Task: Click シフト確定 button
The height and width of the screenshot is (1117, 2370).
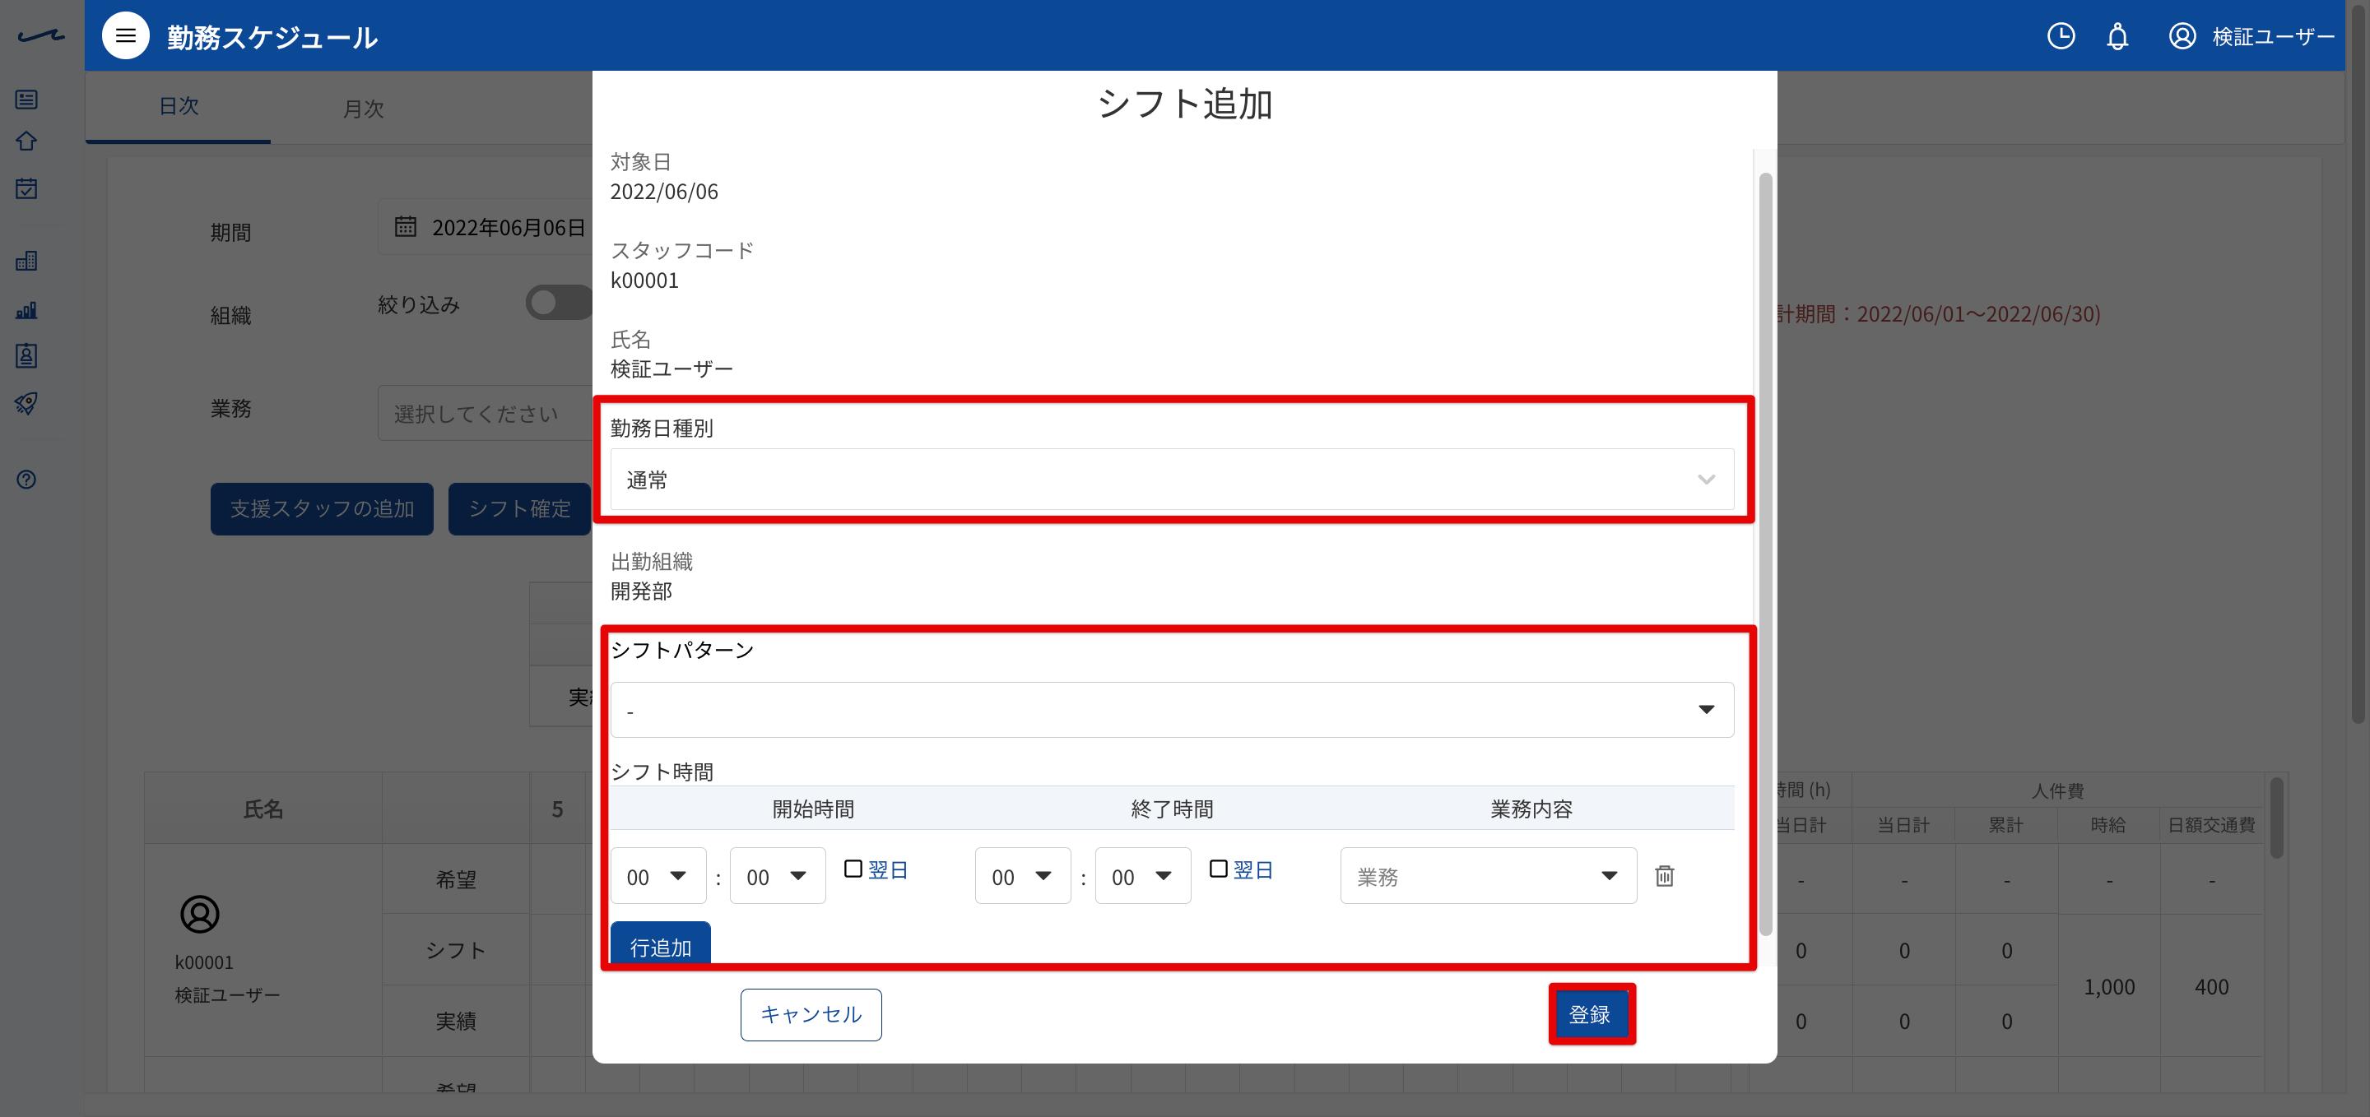Action: (x=520, y=508)
